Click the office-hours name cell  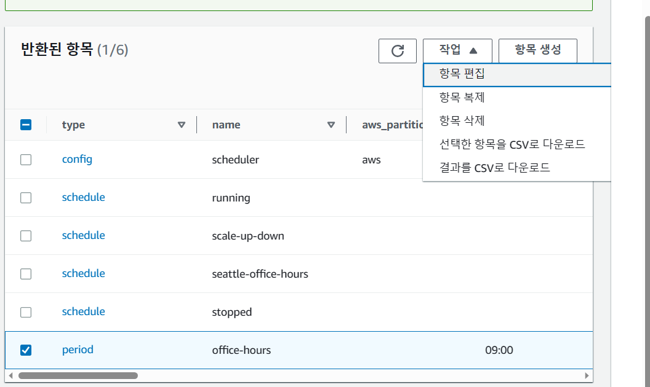241,350
